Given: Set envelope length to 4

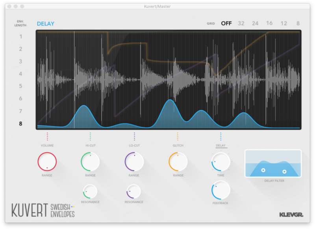Looking at the screenshot, I should [20, 74].
